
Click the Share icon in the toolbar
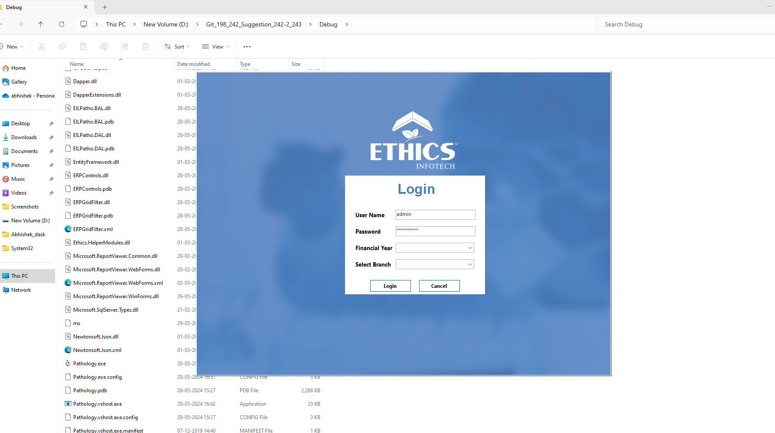click(125, 46)
